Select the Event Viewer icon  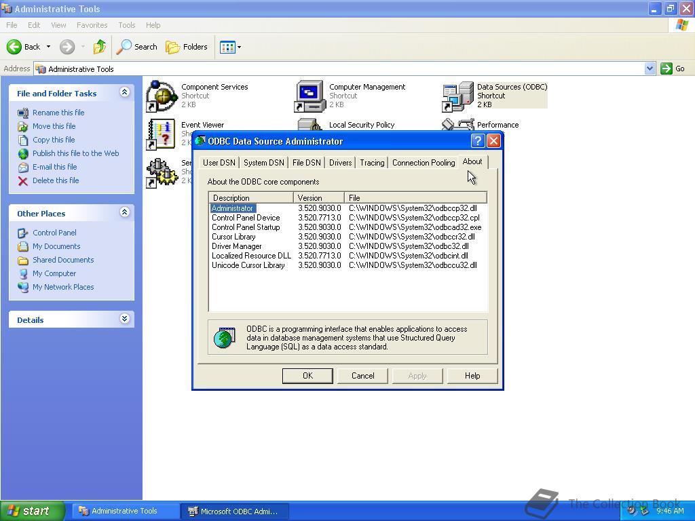(162, 134)
